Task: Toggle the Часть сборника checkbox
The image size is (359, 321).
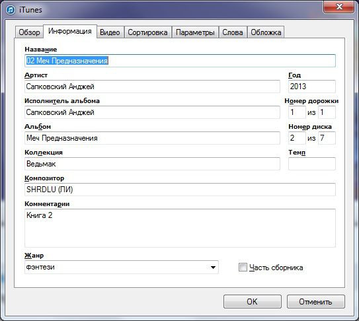Action: (x=243, y=267)
